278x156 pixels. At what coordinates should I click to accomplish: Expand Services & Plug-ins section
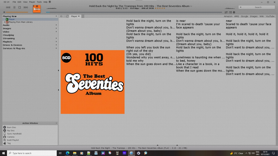tap(56, 48)
